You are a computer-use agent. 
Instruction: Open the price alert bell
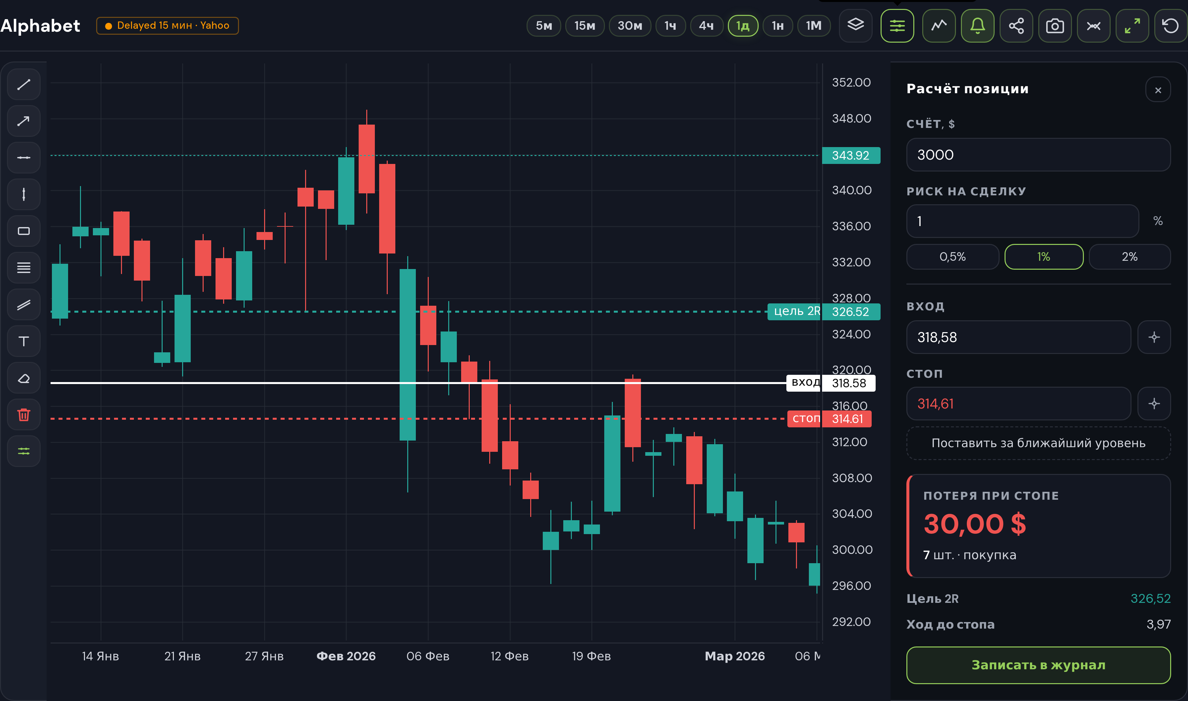(x=977, y=26)
